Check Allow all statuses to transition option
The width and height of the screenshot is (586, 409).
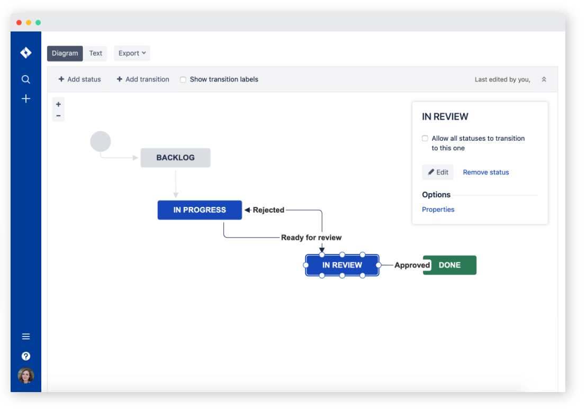pyautogui.click(x=425, y=138)
